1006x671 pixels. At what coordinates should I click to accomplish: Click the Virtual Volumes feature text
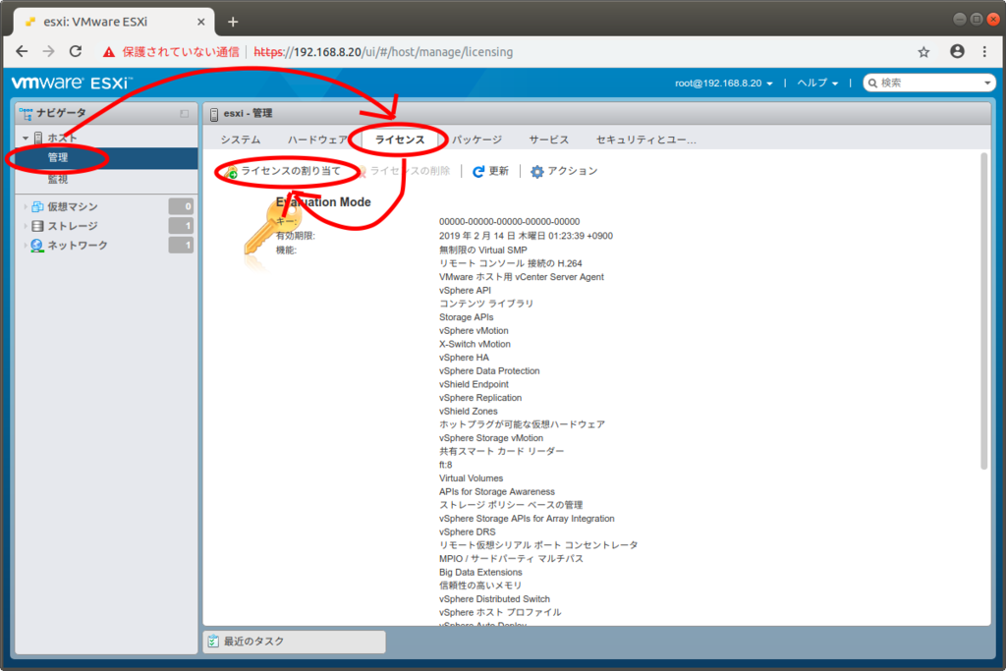pyautogui.click(x=471, y=477)
